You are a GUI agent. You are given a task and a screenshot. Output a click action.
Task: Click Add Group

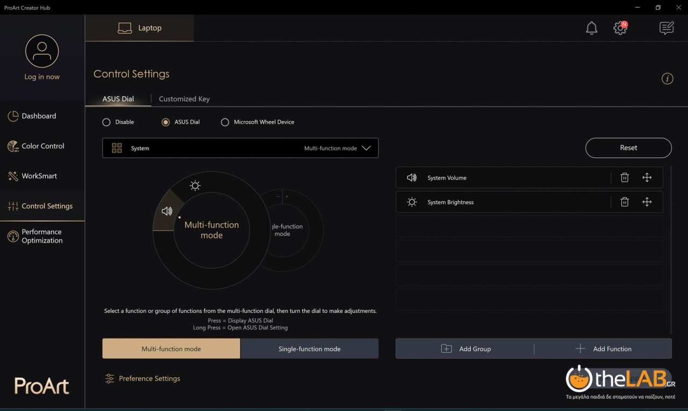pyautogui.click(x=467, y=348)
